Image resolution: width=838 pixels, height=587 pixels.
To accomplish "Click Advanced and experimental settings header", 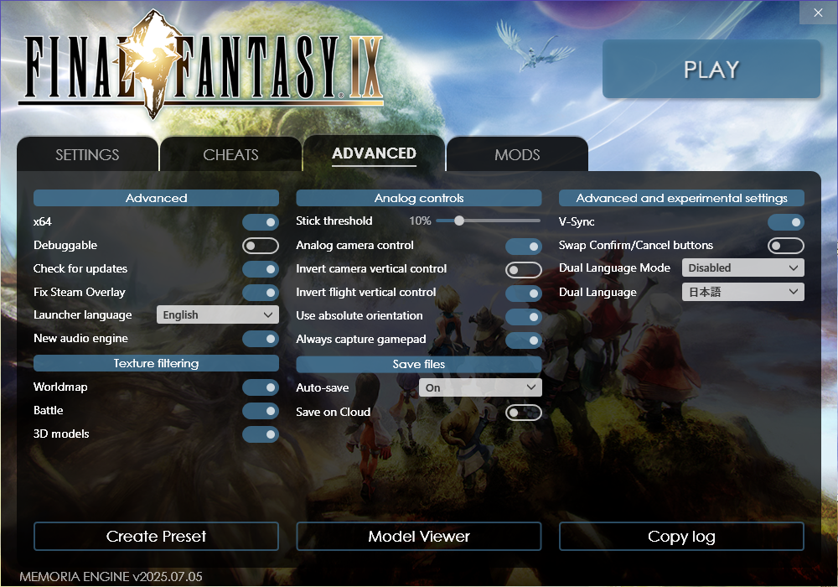I will click(681, 198).
